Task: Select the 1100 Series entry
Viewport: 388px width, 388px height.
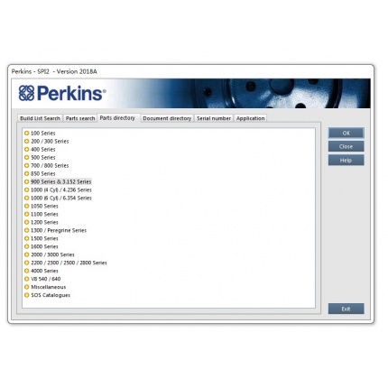Action: point(44,214)
